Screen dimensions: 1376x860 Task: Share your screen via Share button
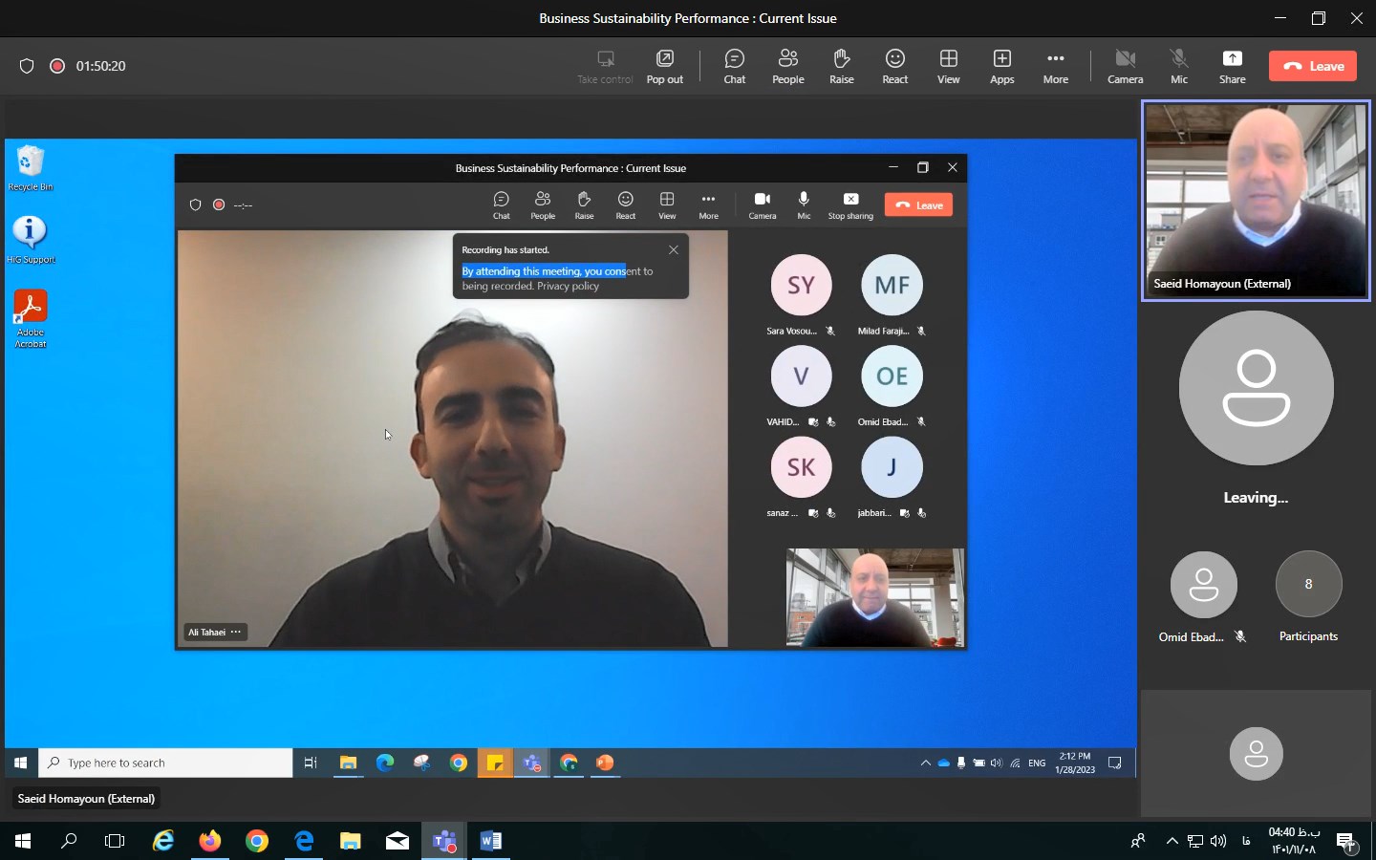click(x=1232, y=66)
